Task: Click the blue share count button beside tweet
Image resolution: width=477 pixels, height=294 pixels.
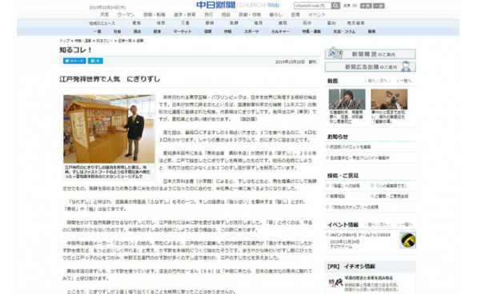Action: 95,61
